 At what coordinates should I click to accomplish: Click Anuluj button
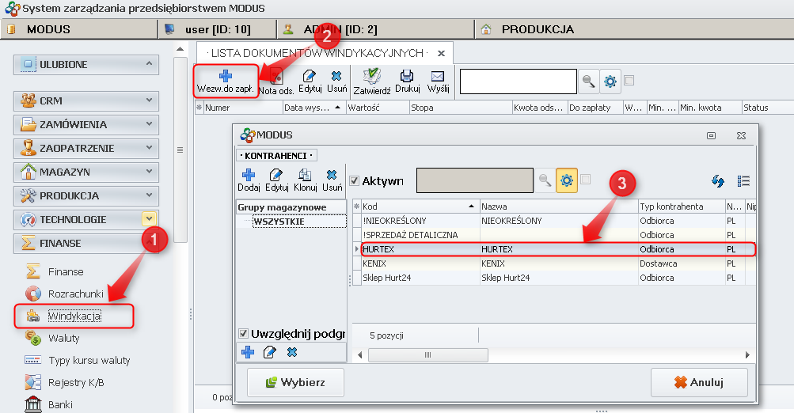[x=699, y=383]
